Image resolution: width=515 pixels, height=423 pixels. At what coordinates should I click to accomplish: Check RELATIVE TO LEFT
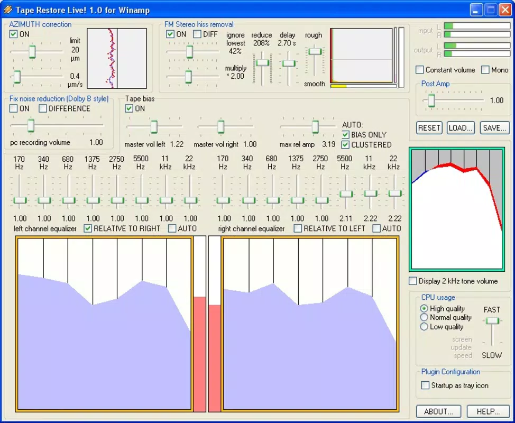[x=298, y=228]
